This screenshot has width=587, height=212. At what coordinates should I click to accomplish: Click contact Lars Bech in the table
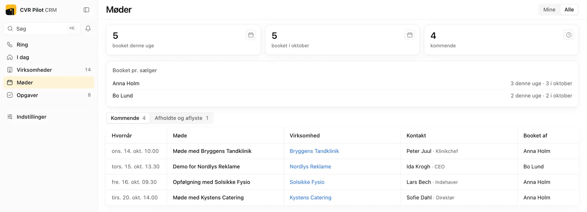point(419,182)
